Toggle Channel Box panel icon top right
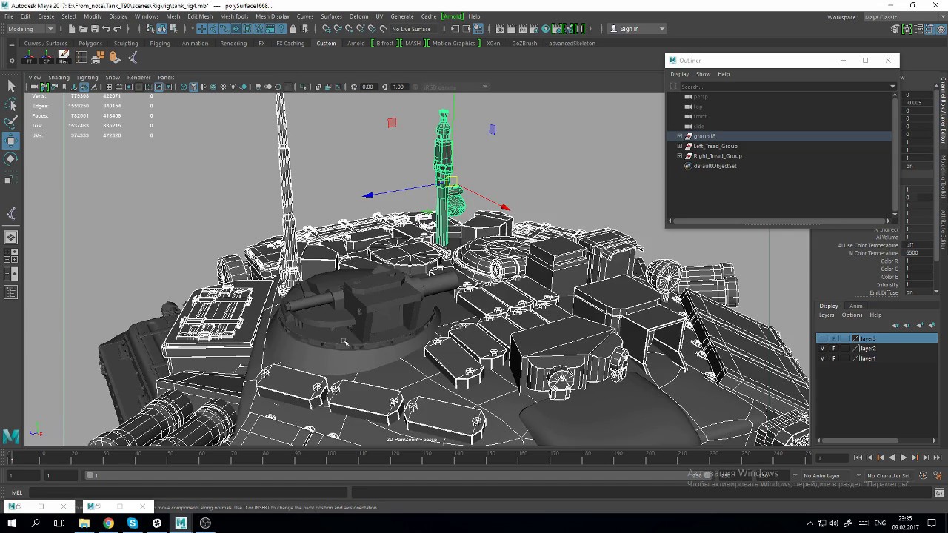948x533 pixels. pyautogui.click(x=939, y=29)
